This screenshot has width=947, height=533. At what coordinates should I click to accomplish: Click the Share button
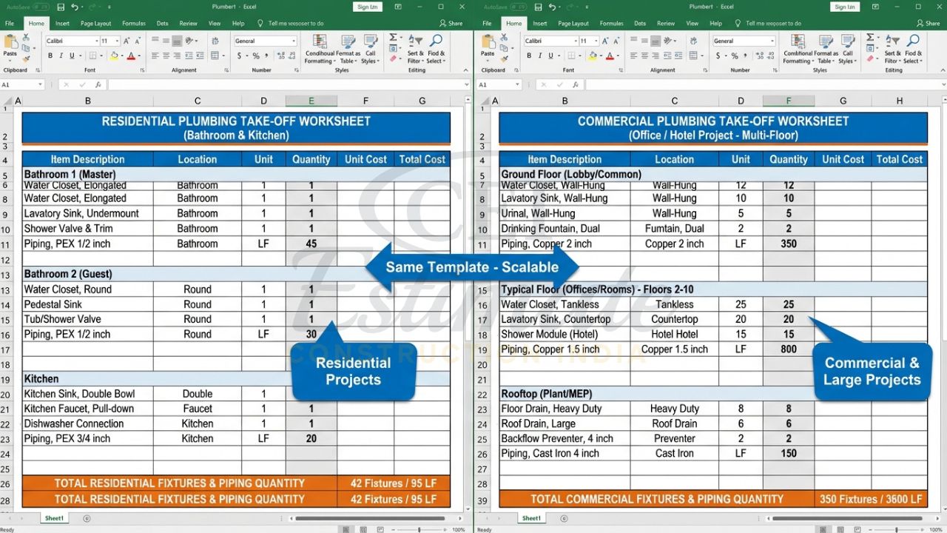point(451,23)
